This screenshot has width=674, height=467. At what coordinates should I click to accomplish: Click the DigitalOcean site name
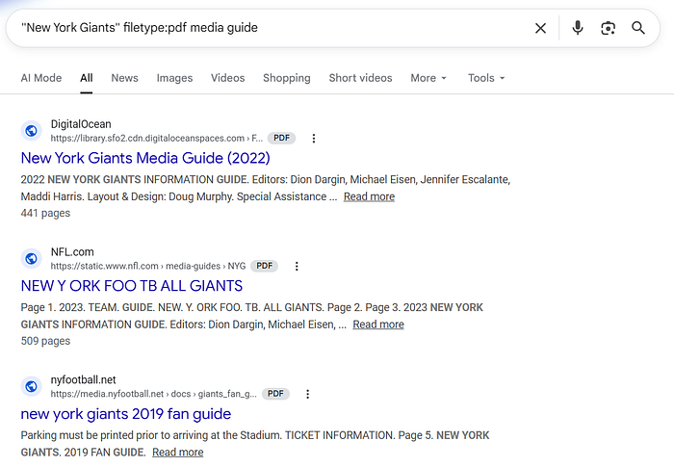(81, 124)
